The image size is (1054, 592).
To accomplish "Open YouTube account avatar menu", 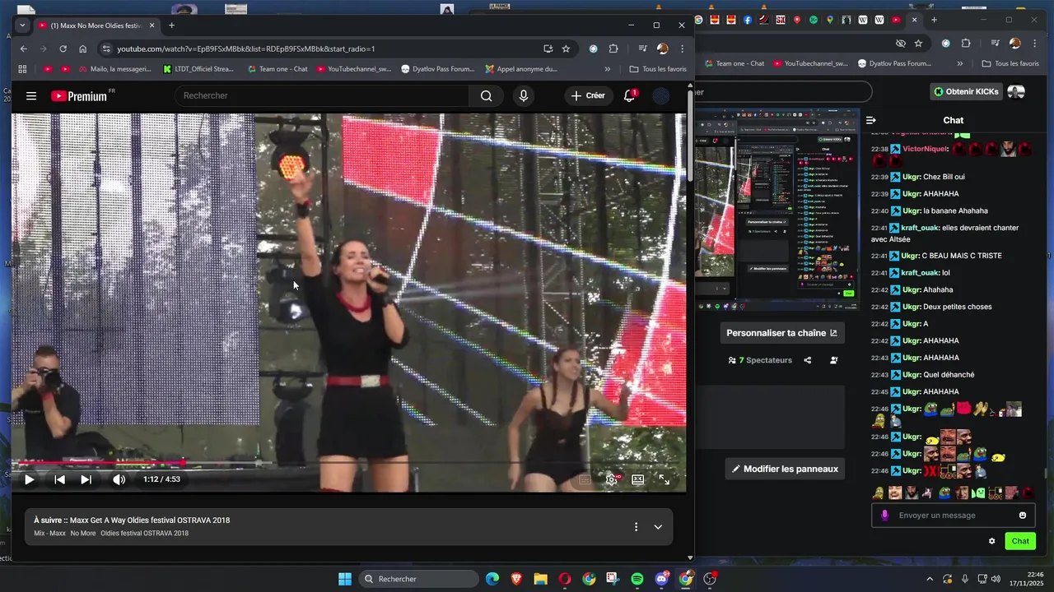I will [661, 96].
